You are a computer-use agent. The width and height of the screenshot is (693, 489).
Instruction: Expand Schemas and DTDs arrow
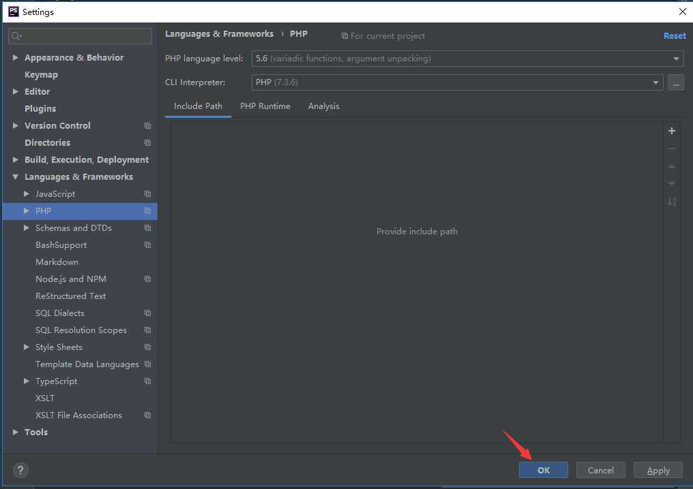click(x=27, y=228)
